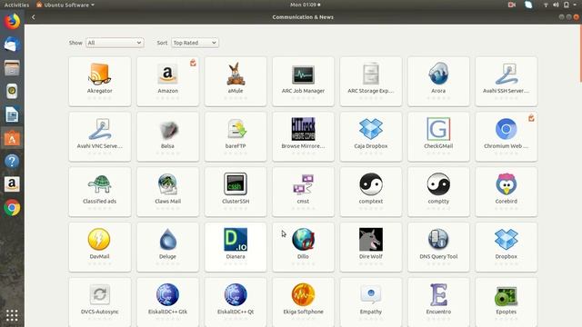Open the Ekiga Softphone tile
This screenshot has width=582, height=327.
point(303,302)
